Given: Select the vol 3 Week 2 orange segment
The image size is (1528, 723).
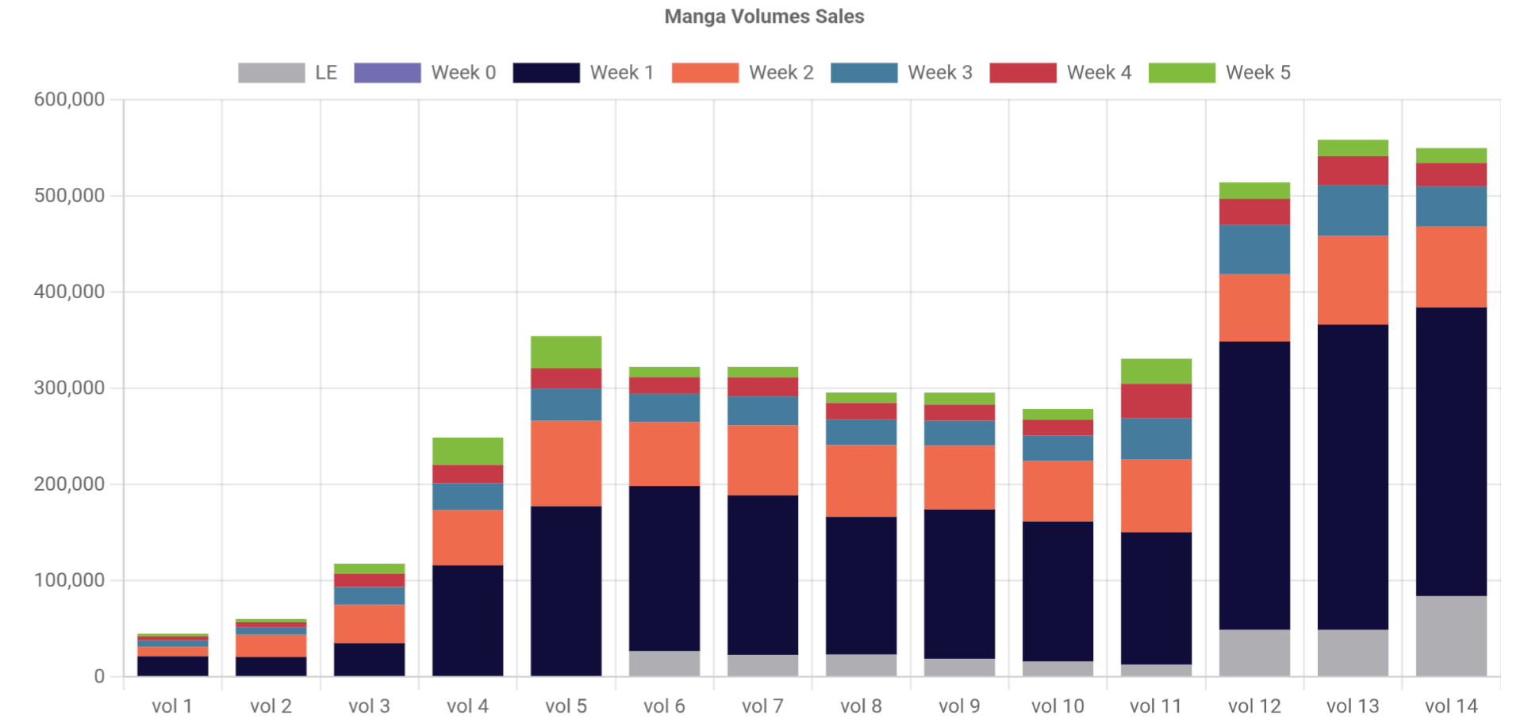Looking at the screenshot, I should click(370, 624).
